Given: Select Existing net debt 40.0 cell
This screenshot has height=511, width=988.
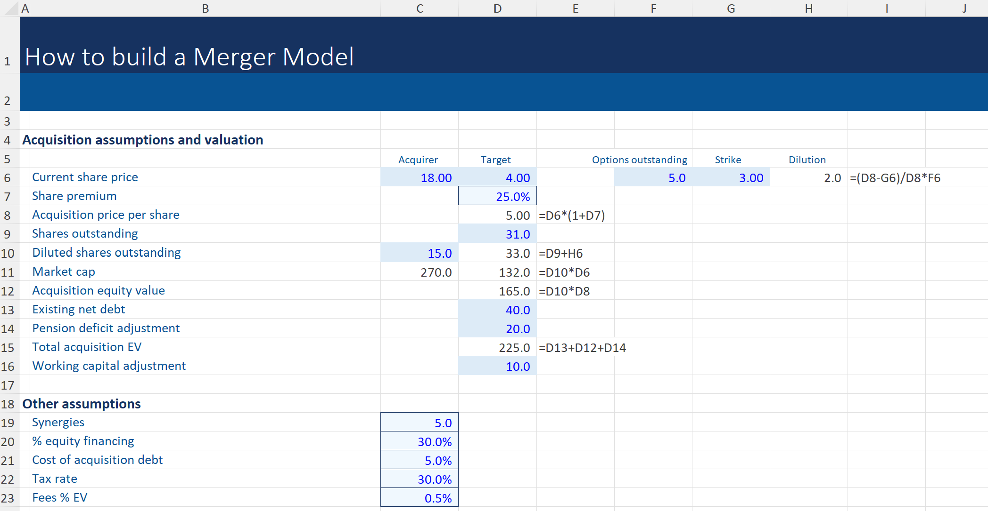Looking at the screenshot, I should [497, 310].
